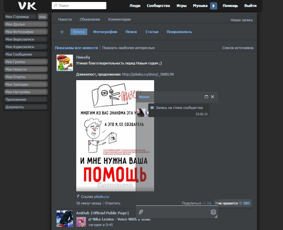Open Мои Друзья in sidebar

pyautogui.click(x=26, y=24)
